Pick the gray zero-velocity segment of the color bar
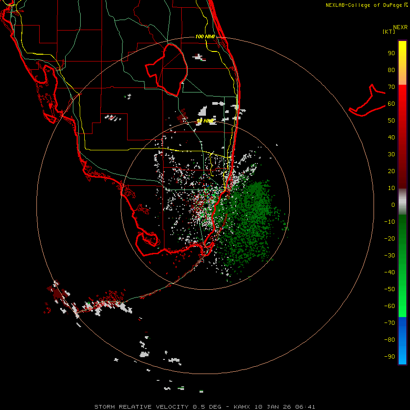Image resolution: width=410 pixels, height=410 pixels. point(402,201)
